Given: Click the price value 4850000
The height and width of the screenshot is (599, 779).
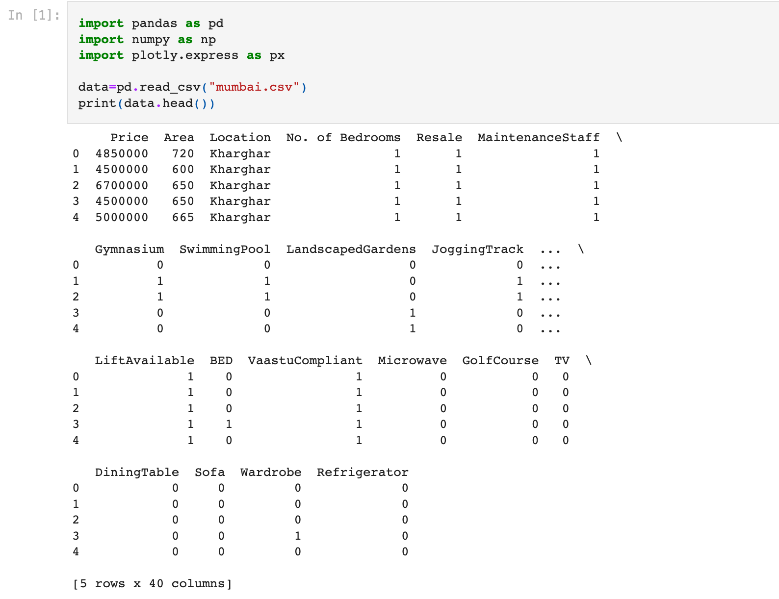Looking at the screenshot, I should point(122,154).
